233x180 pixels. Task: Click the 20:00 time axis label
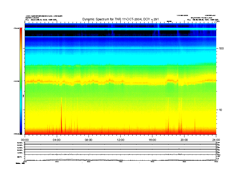click(x=184, y=140)
